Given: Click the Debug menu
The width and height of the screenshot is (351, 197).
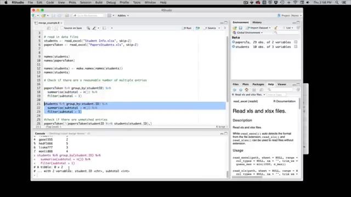Looking at the screenshot, I should coord(111,2).
